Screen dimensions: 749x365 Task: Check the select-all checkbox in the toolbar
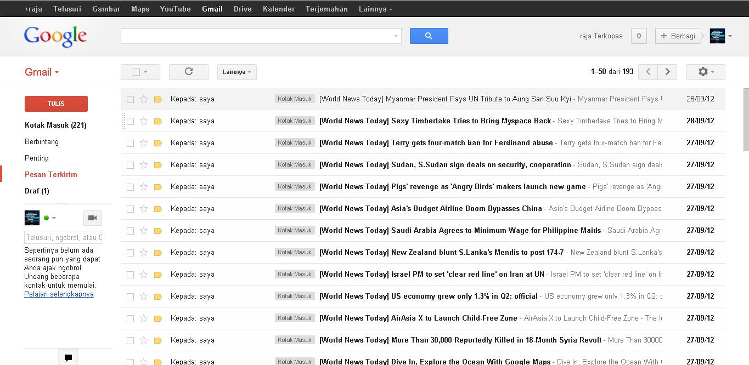tap(136, 71)
